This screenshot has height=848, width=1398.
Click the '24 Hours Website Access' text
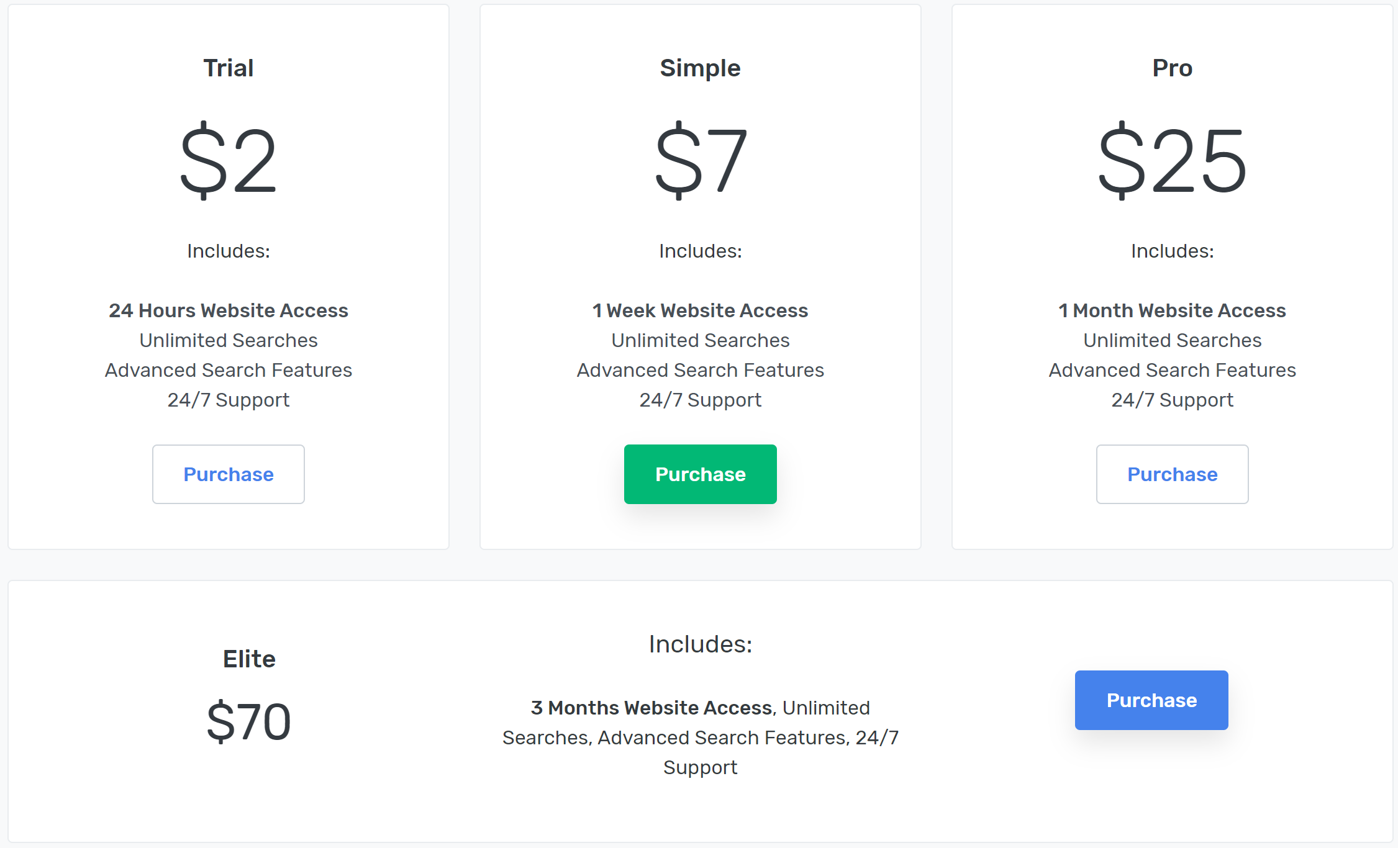229,310
